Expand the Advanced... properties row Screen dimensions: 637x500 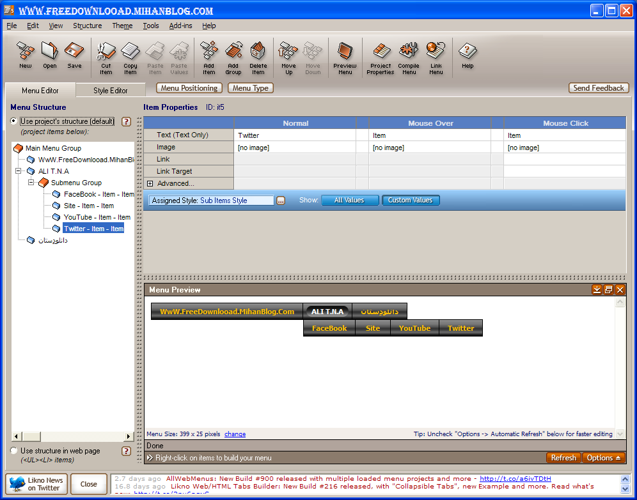(150, 183)
